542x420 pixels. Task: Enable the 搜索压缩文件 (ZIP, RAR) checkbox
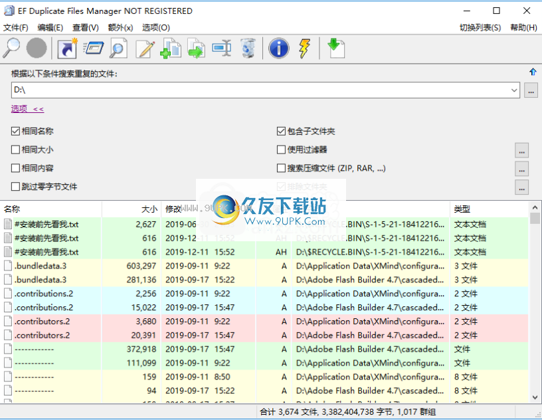[x=281, y=168]
